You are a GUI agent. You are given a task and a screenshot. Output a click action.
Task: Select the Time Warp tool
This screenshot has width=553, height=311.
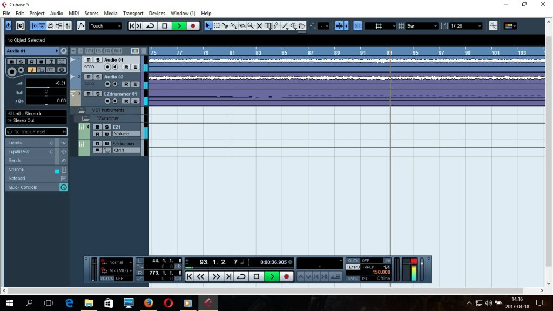tap(268, 26)
